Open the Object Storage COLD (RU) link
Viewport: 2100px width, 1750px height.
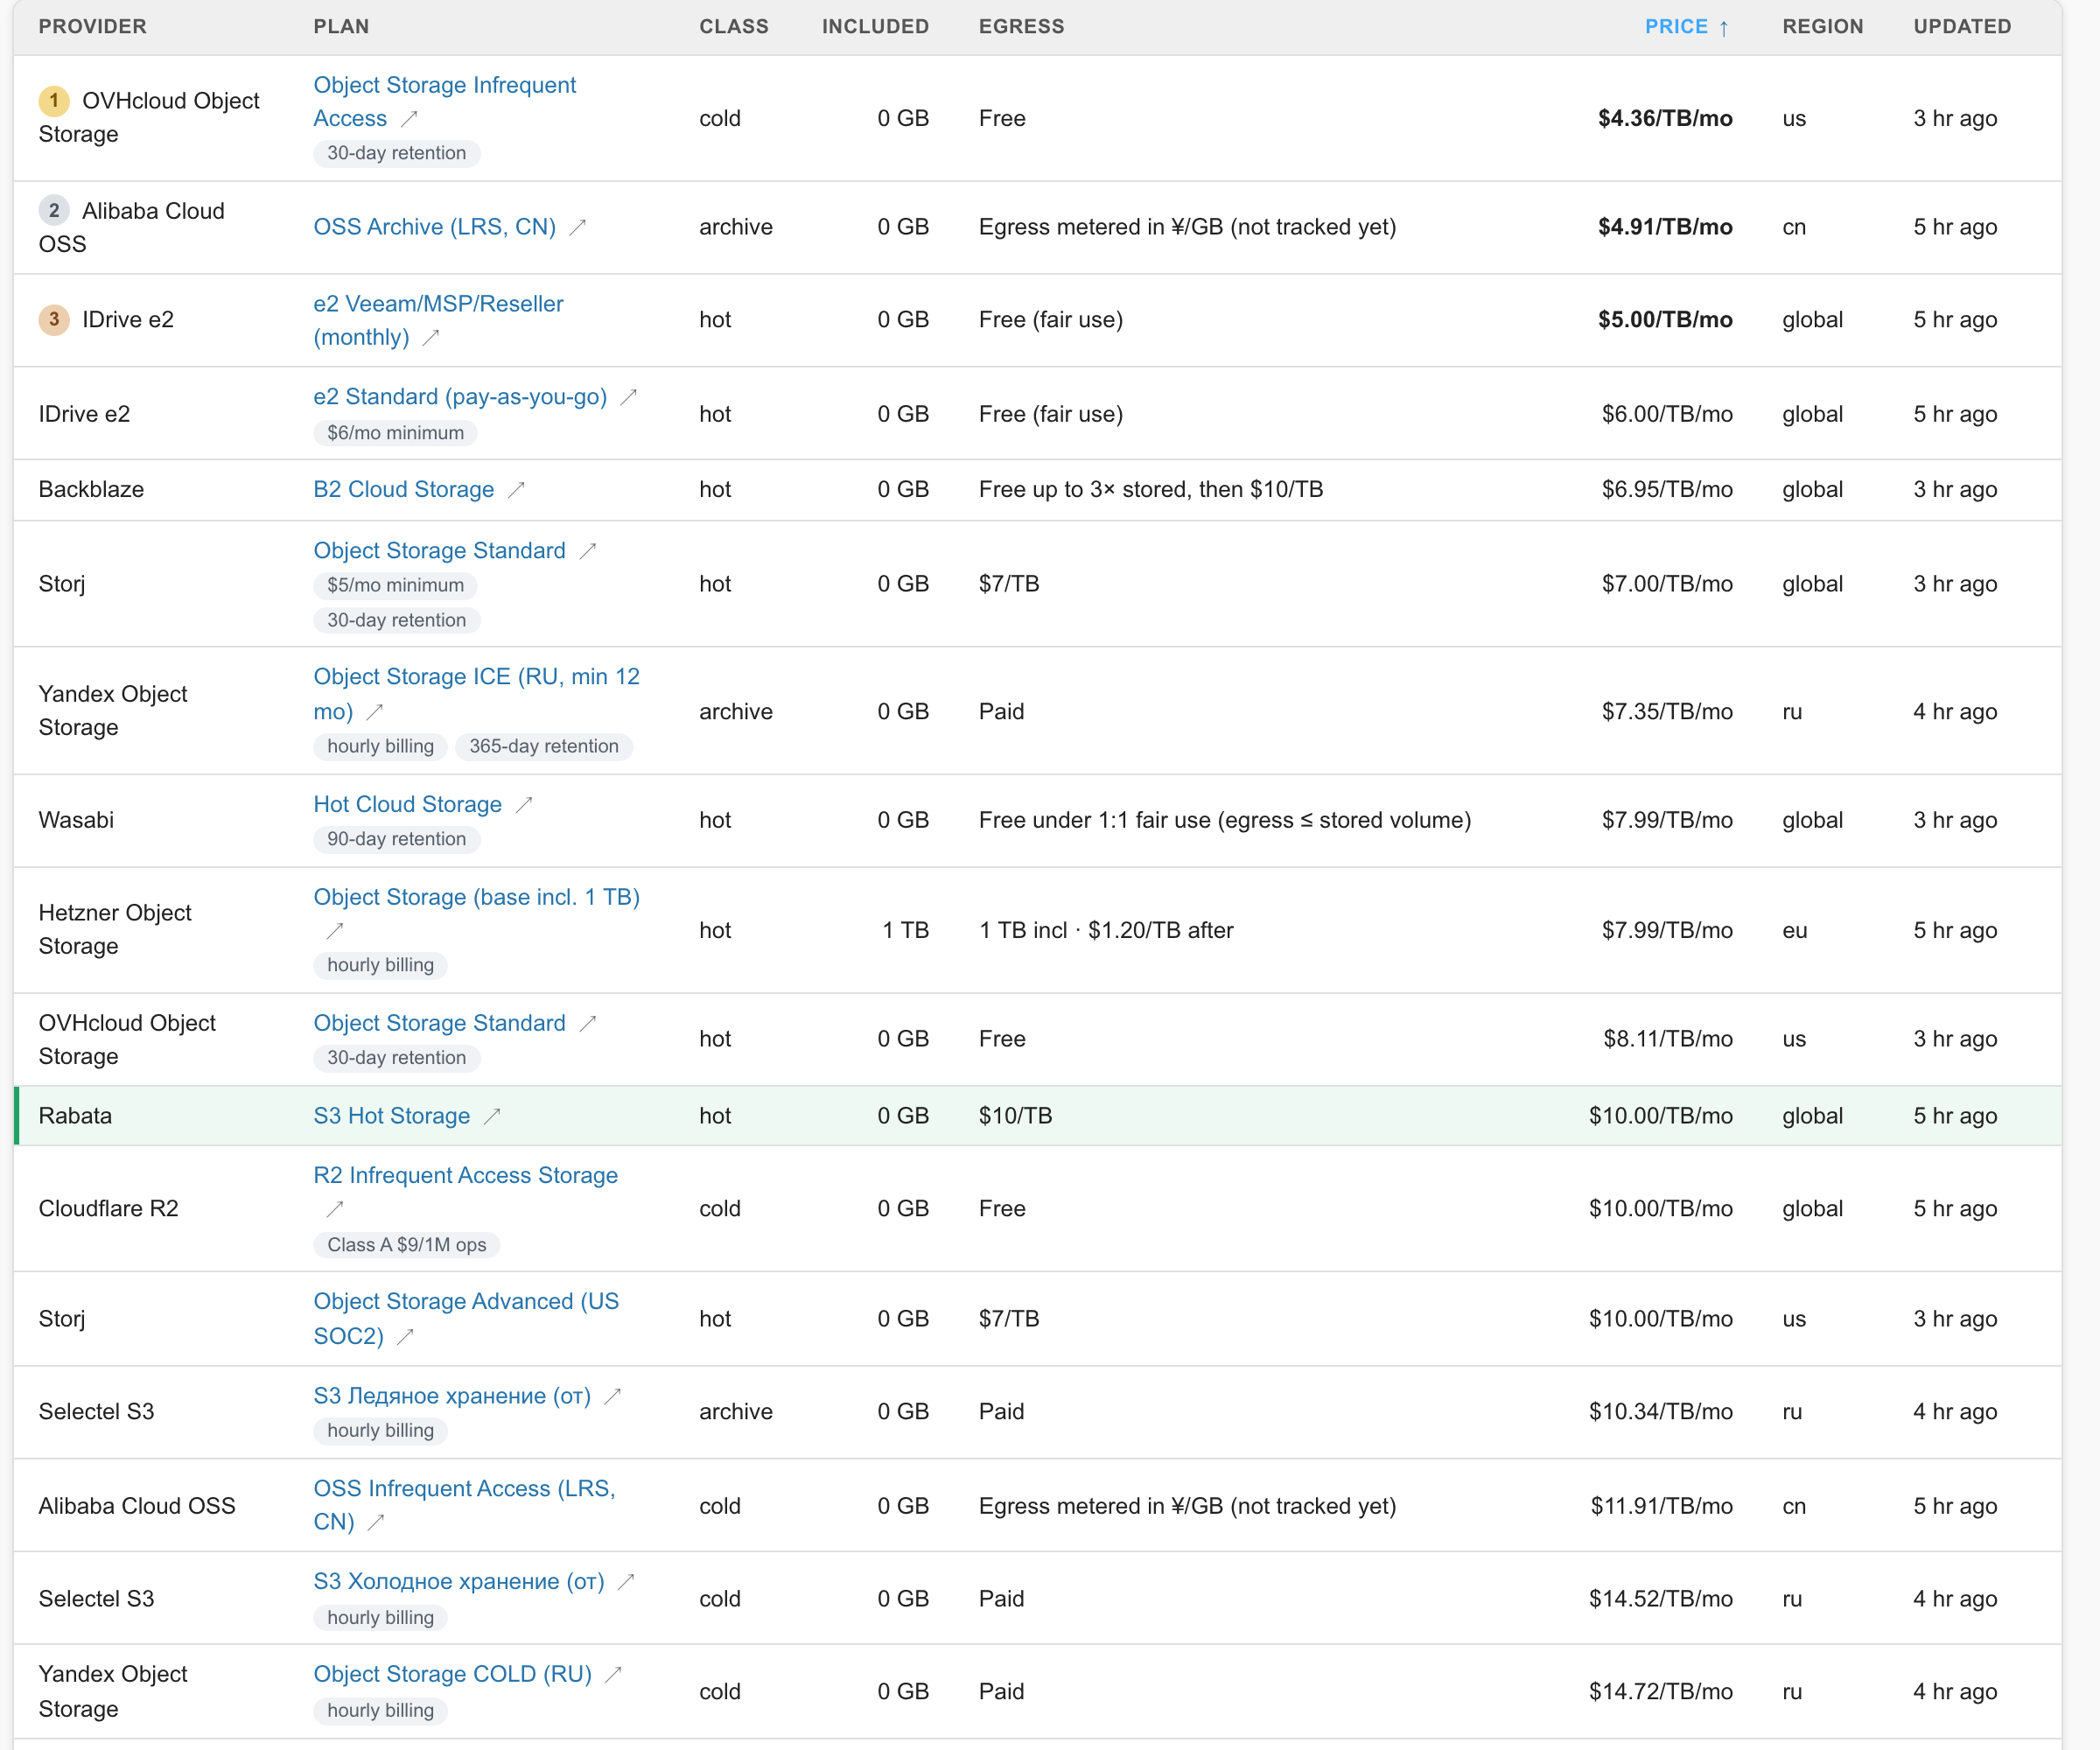452,1674
